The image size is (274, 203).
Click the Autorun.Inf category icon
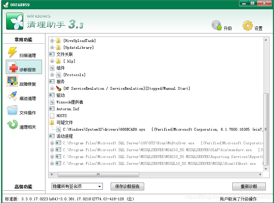[x=52, y=109]
